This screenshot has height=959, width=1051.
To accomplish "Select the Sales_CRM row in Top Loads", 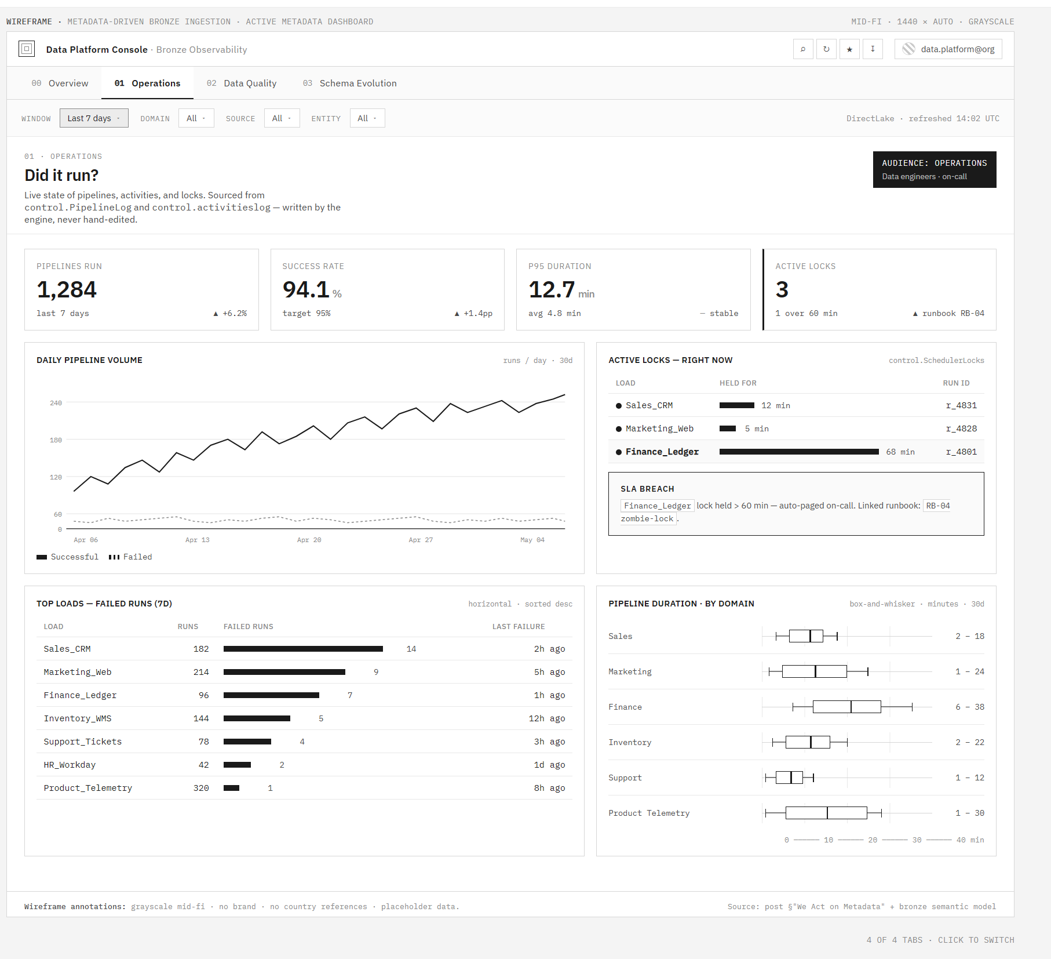I will click(304, 649).
